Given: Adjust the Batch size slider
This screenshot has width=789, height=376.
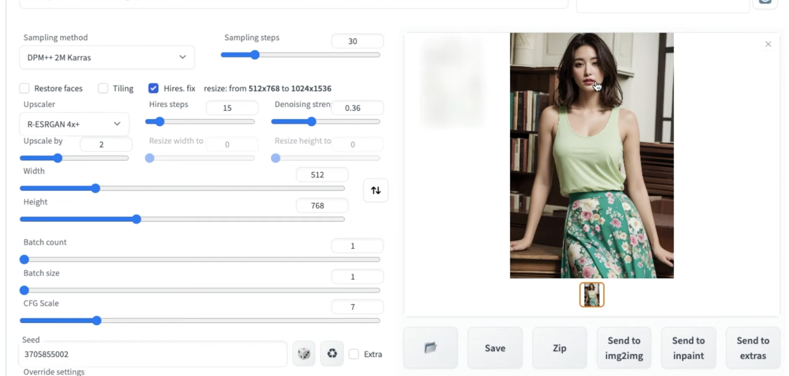Looking at the screenshot, I should pos(200,290).
